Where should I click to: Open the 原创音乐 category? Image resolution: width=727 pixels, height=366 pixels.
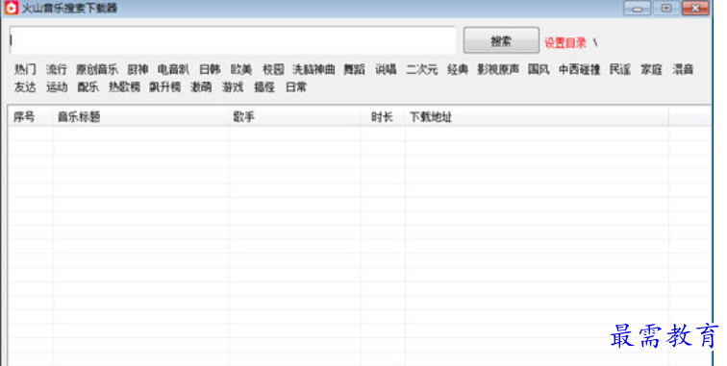click(97, 69)
